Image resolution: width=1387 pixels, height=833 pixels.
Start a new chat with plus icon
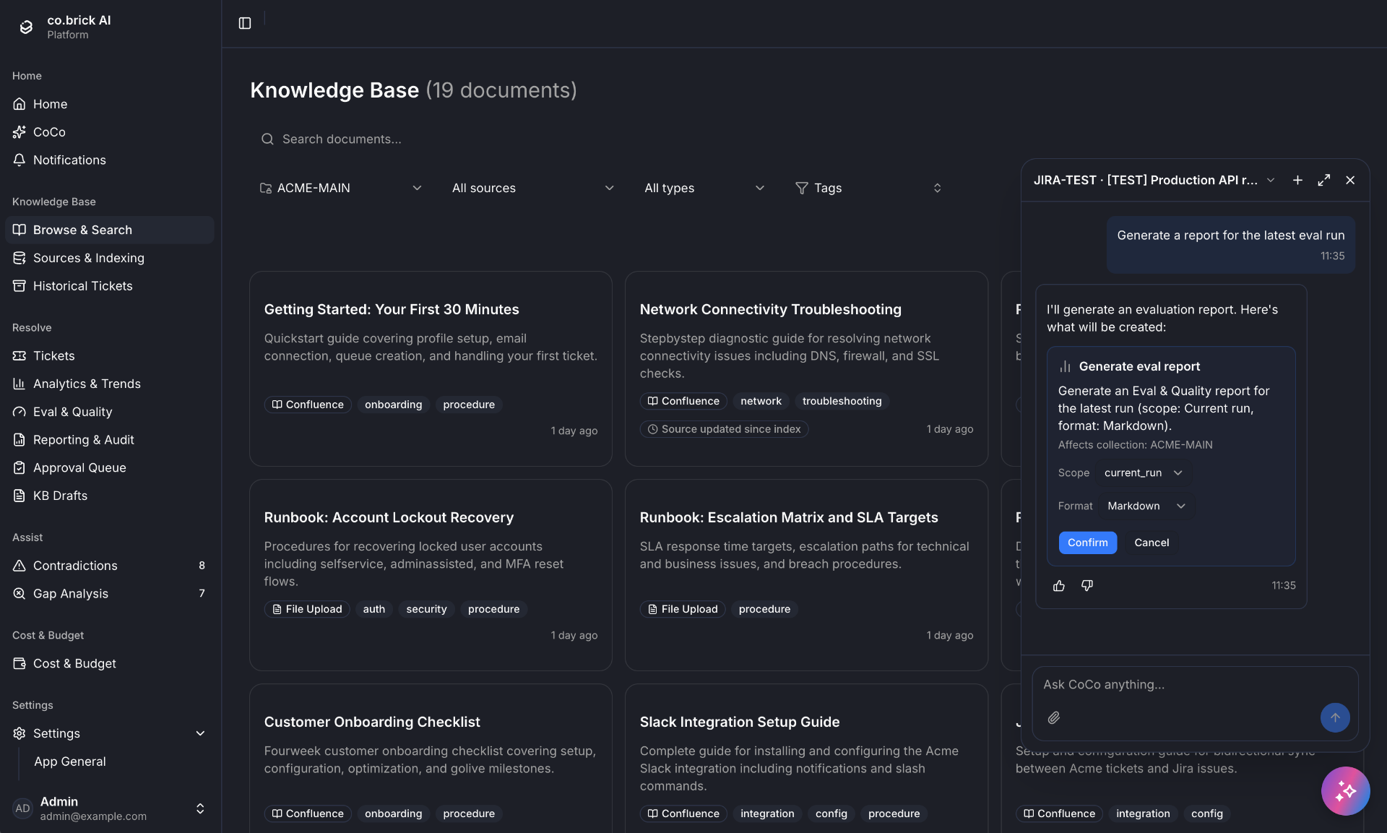pyautogui.click(x=1297, y=180)
